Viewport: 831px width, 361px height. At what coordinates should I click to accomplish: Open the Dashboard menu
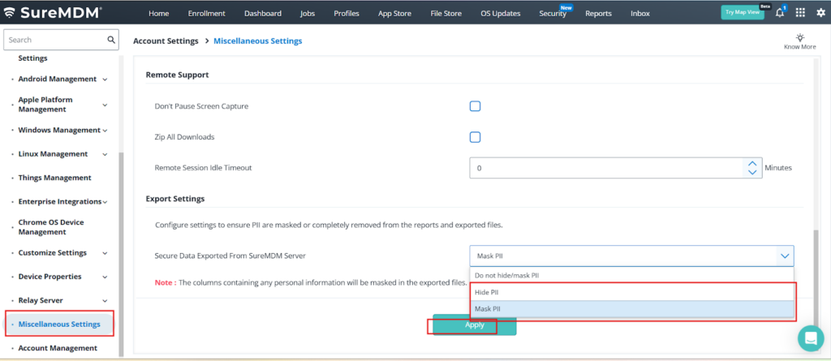pyautogui.click(x=262, y=13)
